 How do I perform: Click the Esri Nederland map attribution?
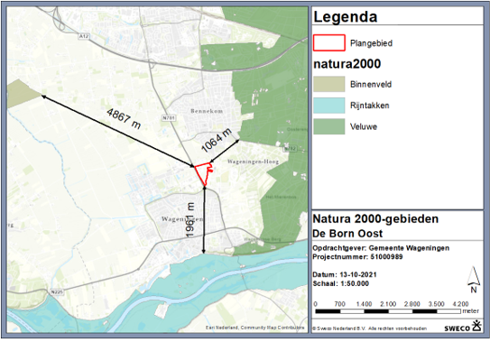point(254,328)
